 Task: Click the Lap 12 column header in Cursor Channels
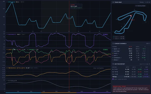click(x=137, y=47)
